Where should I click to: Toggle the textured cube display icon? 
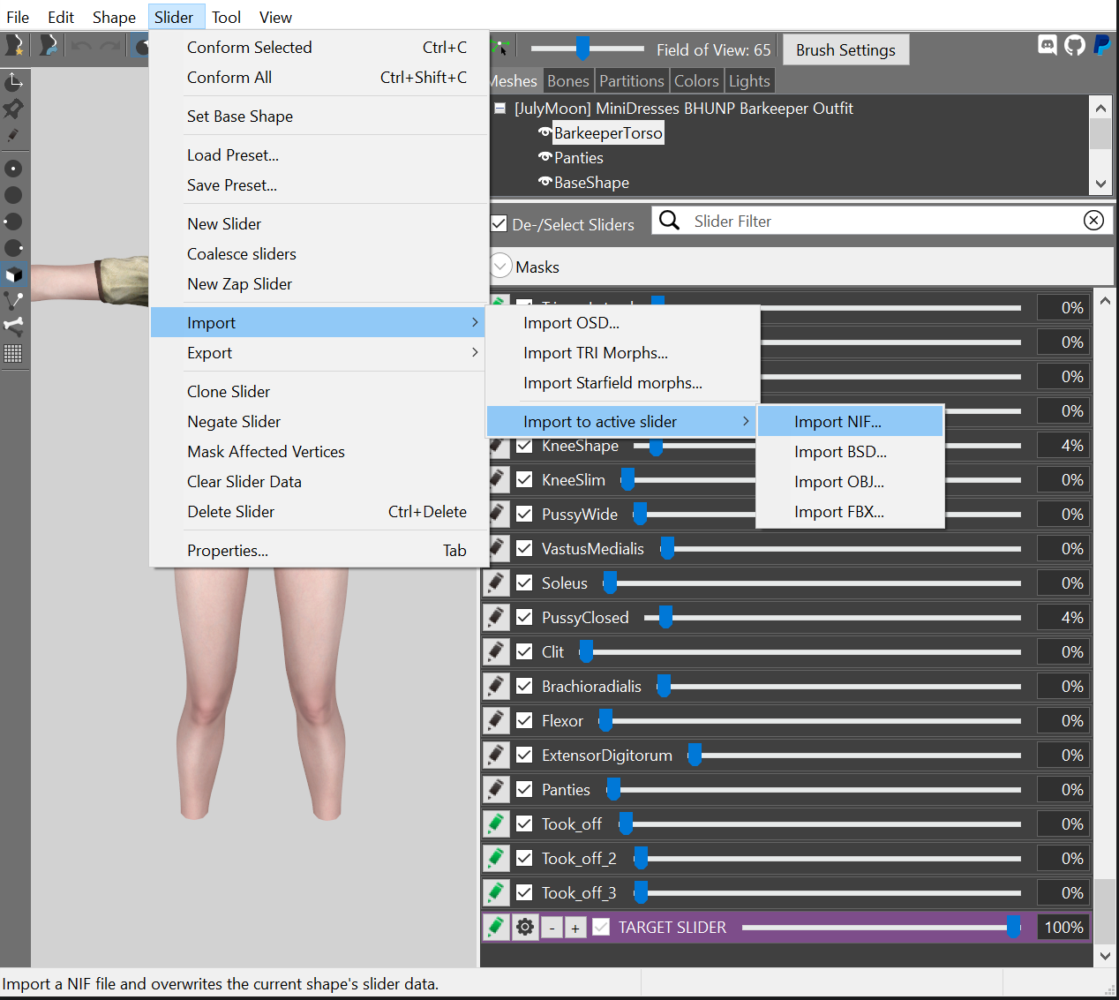pos(14,274)
